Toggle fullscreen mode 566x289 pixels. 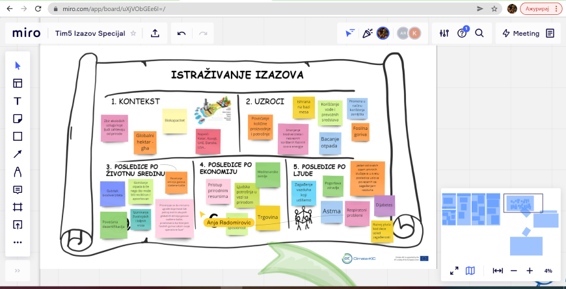(x=454, y=271)
